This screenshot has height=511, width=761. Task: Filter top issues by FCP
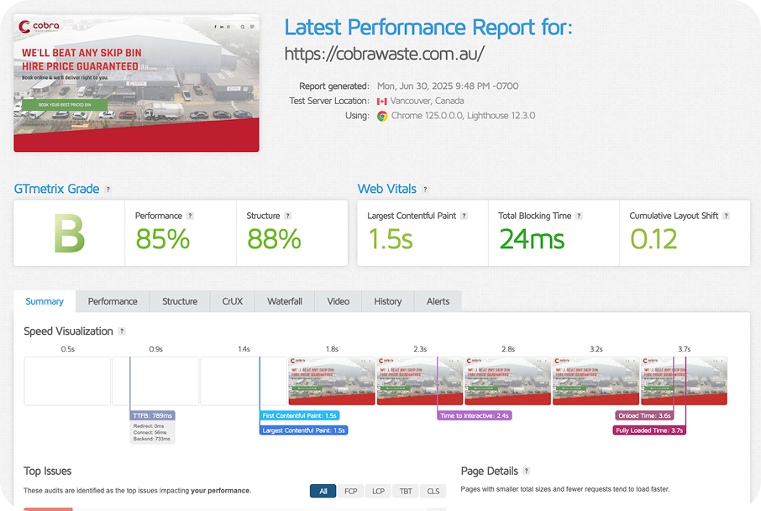click(351, 491)
